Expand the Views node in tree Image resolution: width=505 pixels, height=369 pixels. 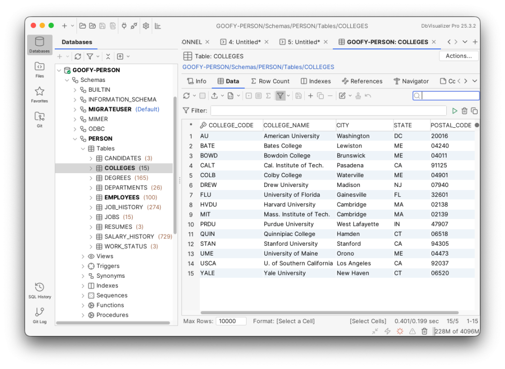pyautogui.click(x=83, y=257)
